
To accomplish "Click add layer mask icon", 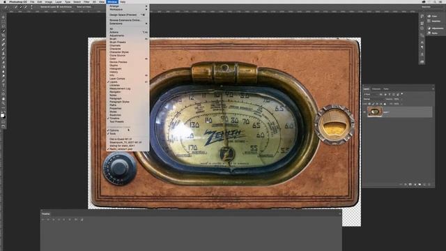I will [x=410, y=184].
